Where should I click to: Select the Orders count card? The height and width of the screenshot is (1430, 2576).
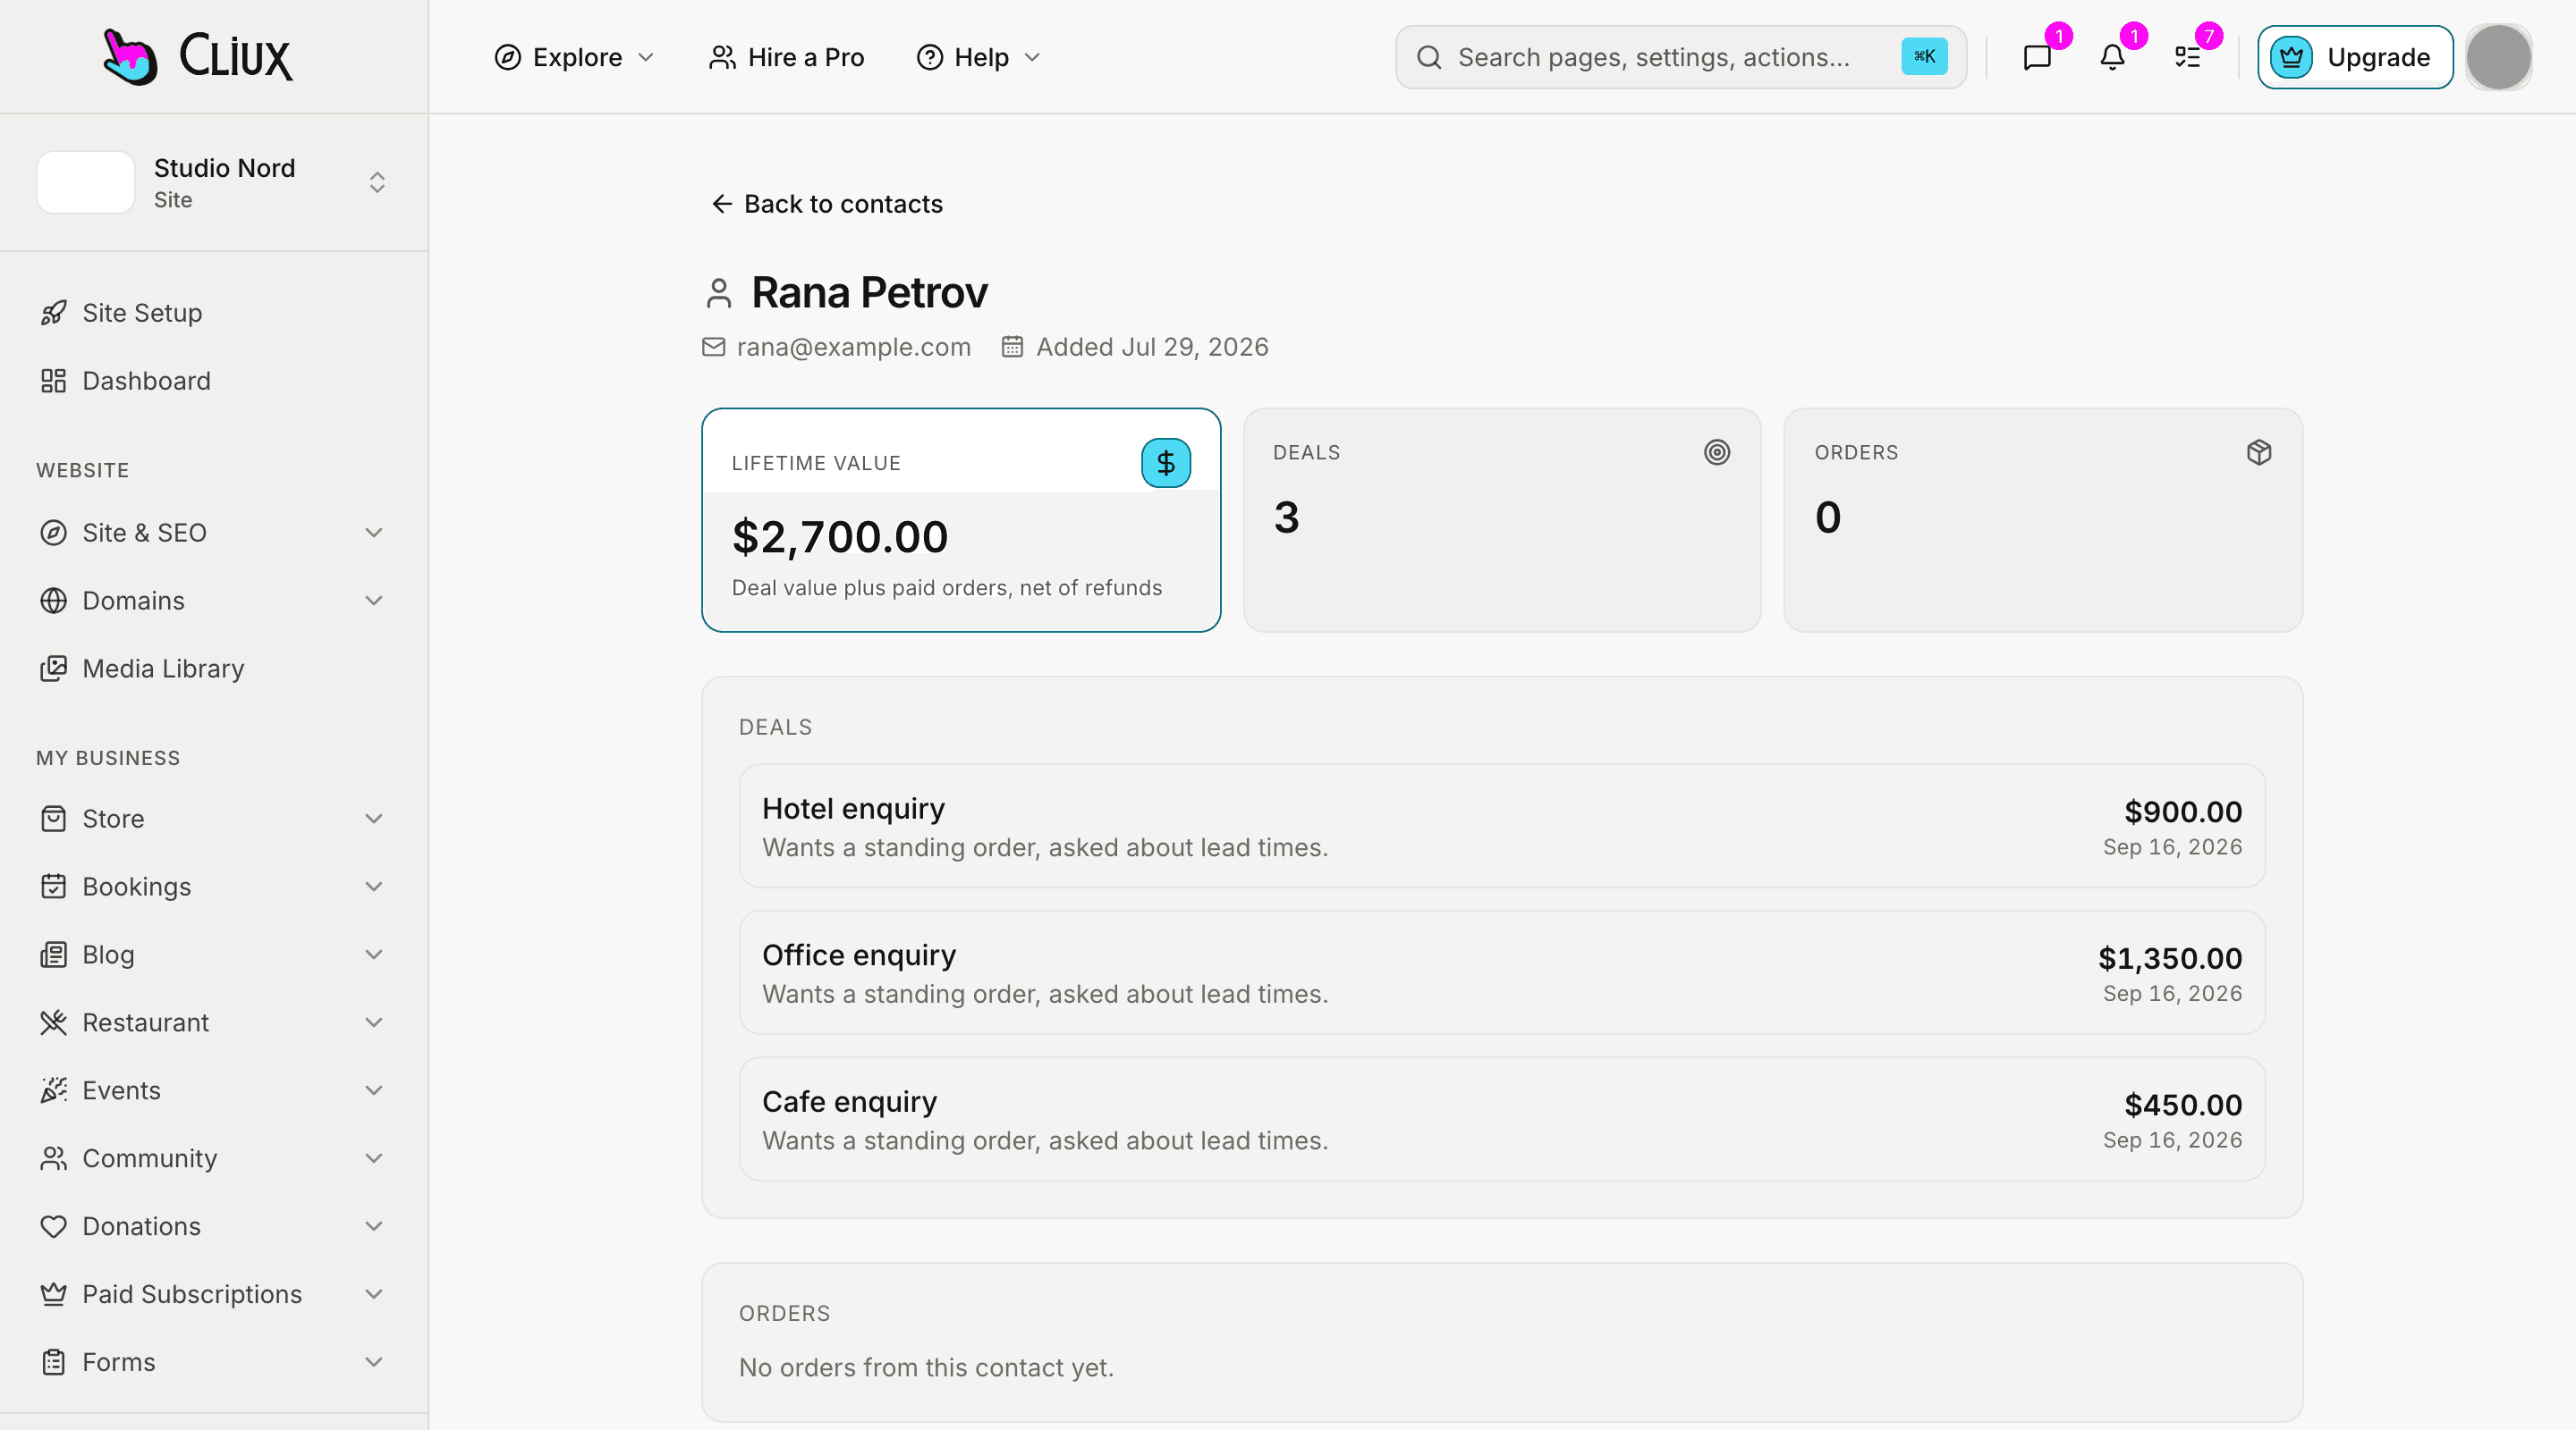point(2043,519)
